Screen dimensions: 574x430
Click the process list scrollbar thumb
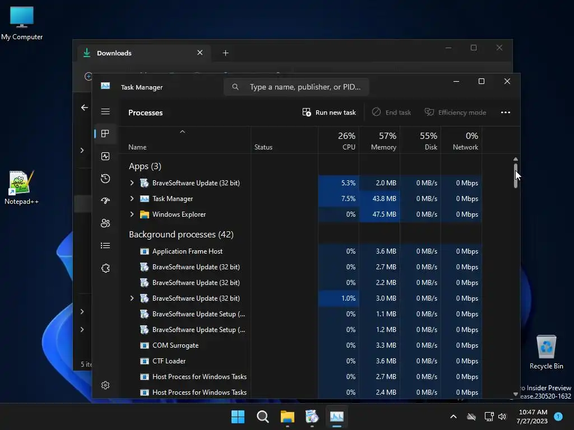click(516, 176)
